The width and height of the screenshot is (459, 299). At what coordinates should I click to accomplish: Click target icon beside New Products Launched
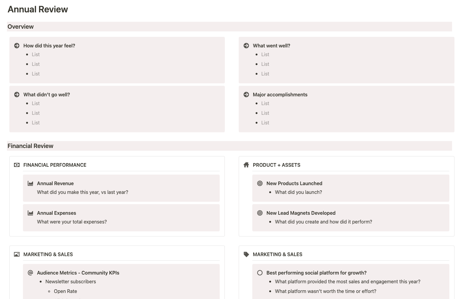pos(260,183)
